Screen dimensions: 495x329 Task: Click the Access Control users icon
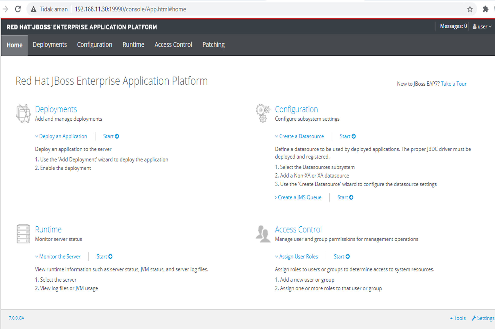pyautogui.click(x=263, y=234)
